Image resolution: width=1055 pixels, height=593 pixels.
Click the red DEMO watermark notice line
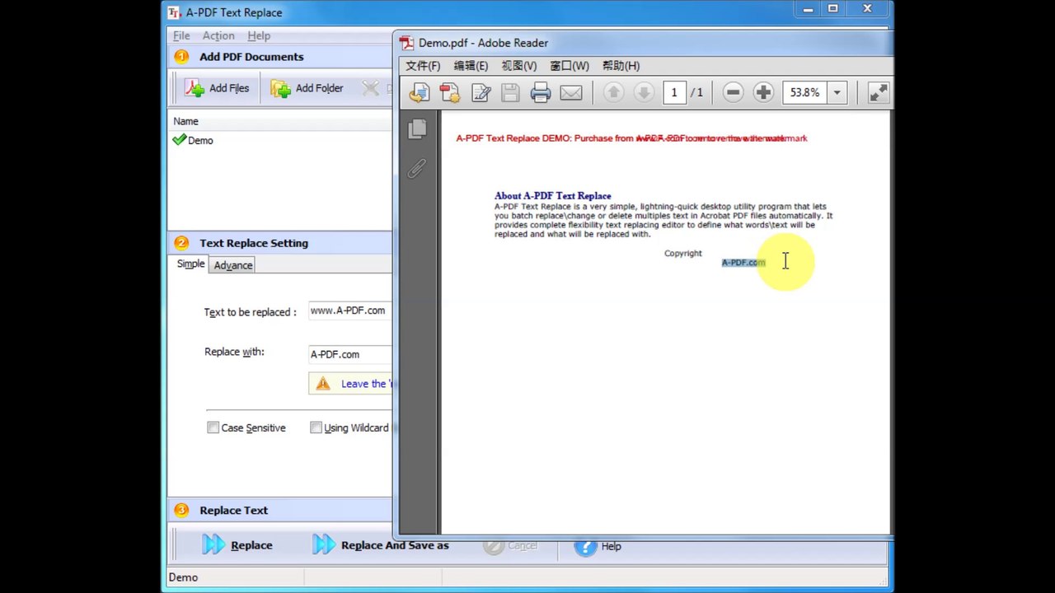click(x=631, y=138)
